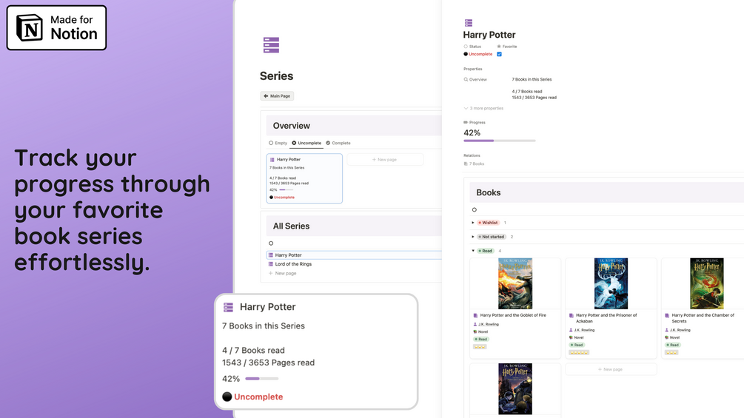Open the Harry Potter row in All Series
This screenshot has width=744, height=418.
click(354, 255)
